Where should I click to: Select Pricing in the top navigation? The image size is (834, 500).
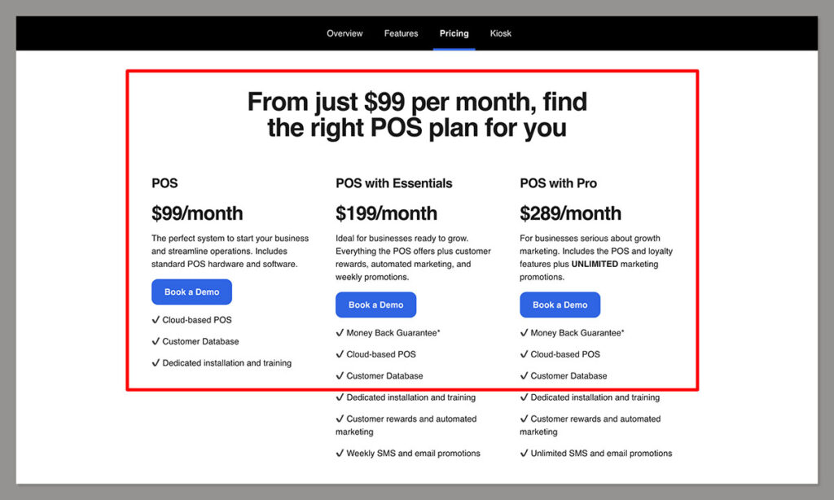[454, 33]
